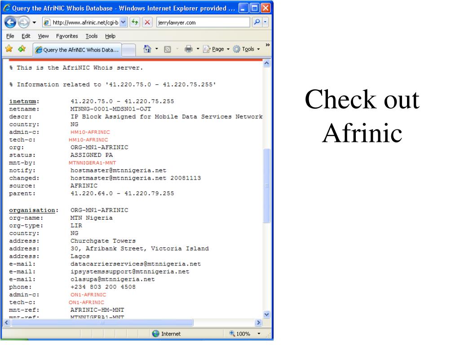The image size is (460, 345).
Task: Click the Forward navigation arrow
Action: [24, 22]
